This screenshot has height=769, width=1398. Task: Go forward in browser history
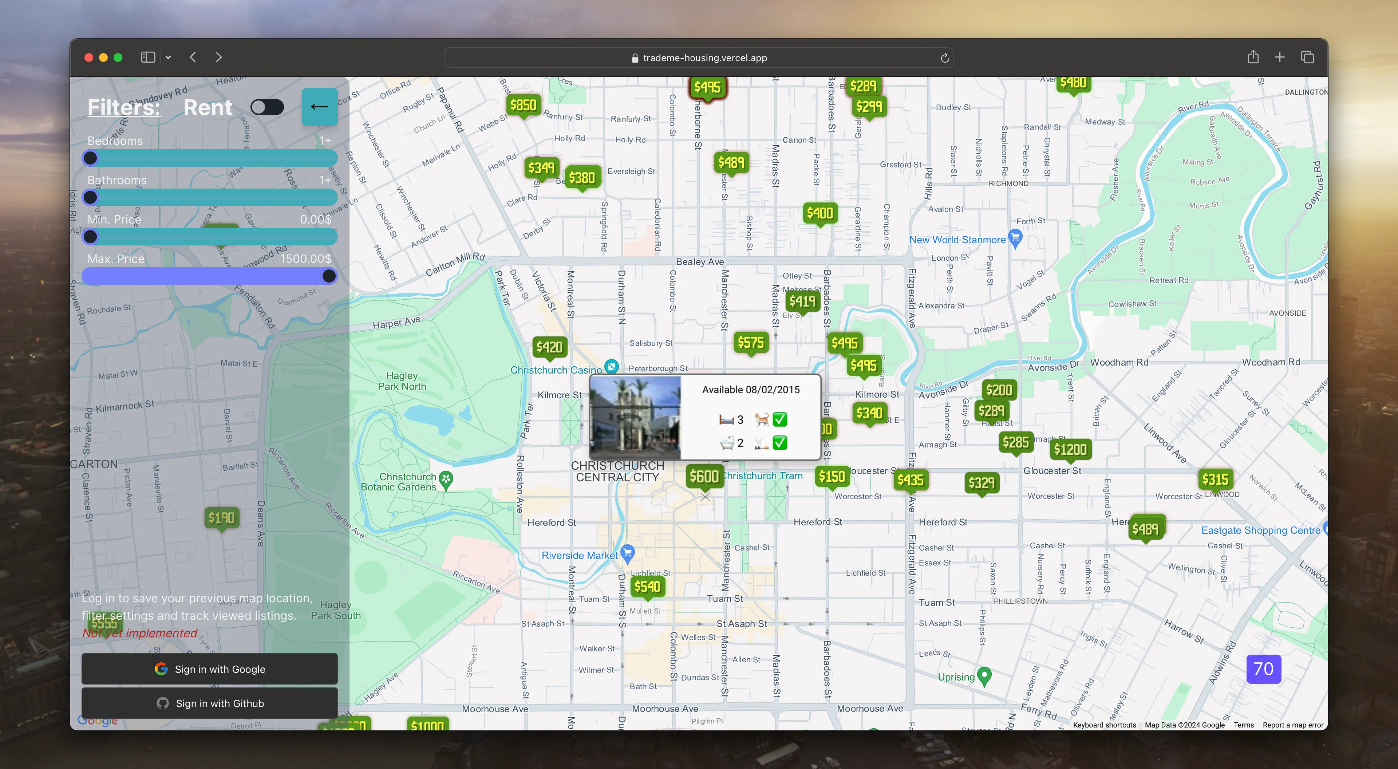(218, 58)
